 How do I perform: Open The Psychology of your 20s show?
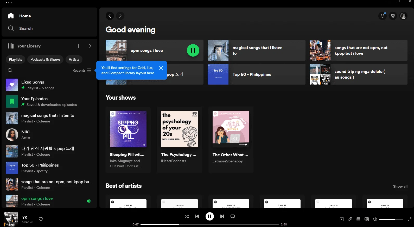[x=180, y=140]
